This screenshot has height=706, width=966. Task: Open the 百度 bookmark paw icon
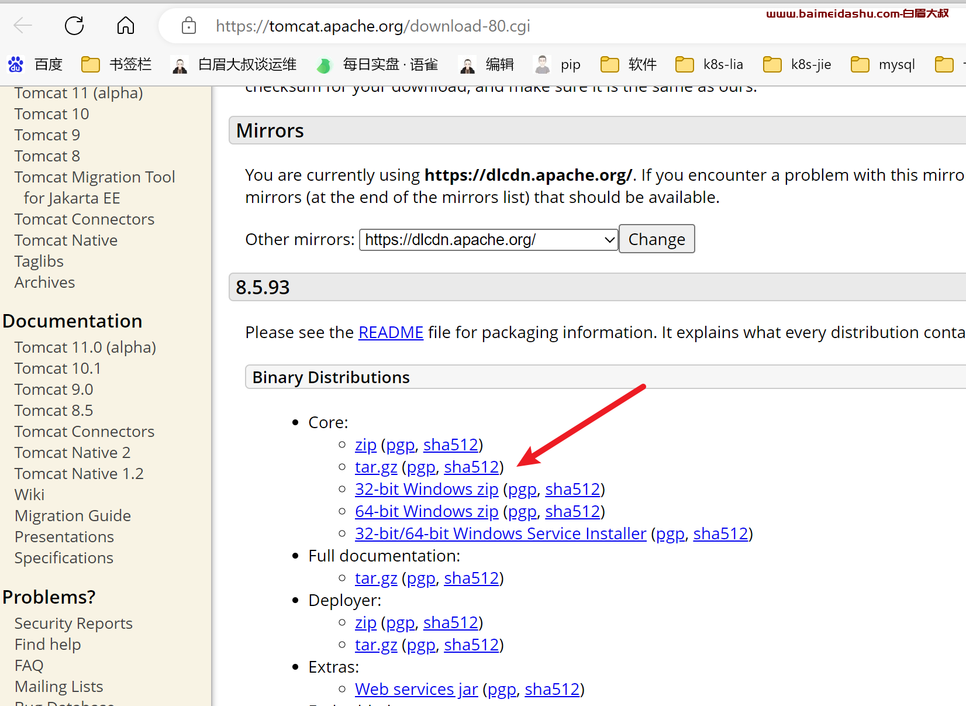coord(16,64)
